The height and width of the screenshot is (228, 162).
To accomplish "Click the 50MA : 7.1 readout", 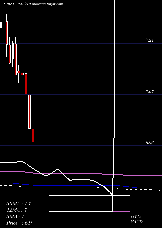I will point(19,204).
